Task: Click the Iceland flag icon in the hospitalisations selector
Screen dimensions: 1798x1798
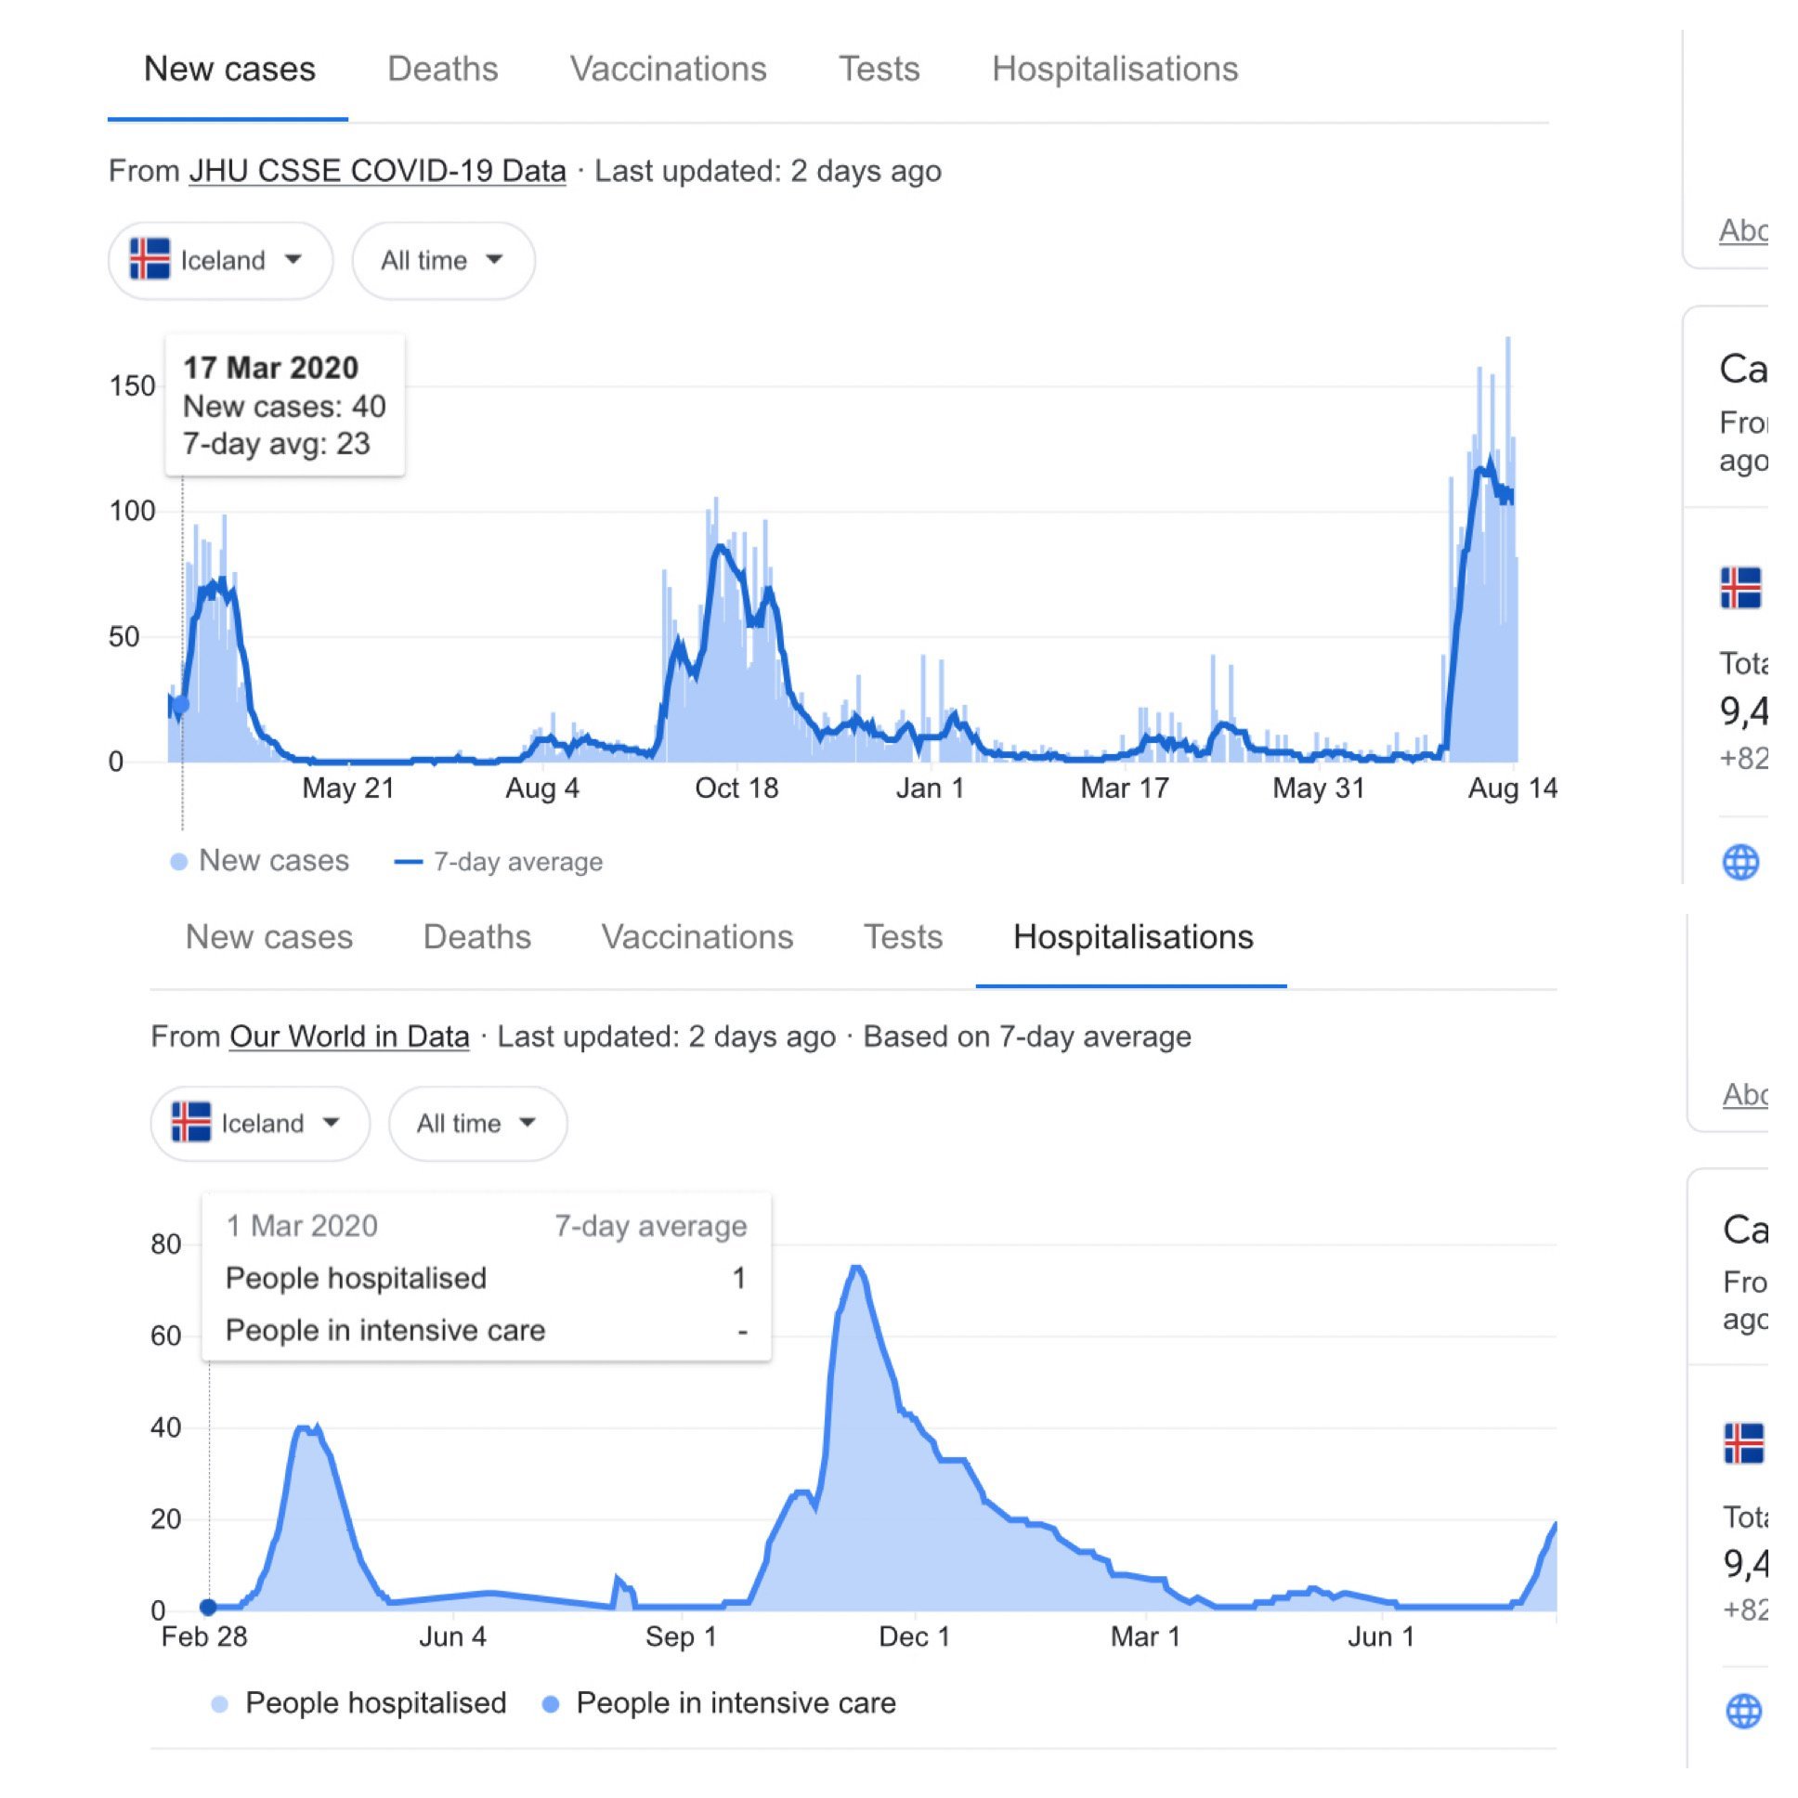Action: click(191, 1122)
